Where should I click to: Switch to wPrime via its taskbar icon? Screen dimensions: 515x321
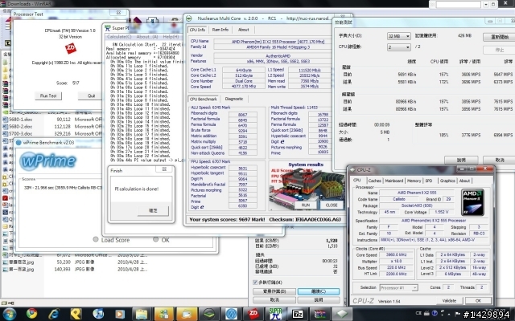pos(231,314)
